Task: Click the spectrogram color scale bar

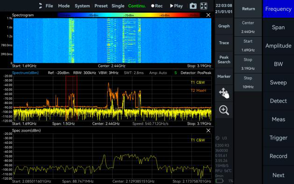Action: [x=129, y=15]
